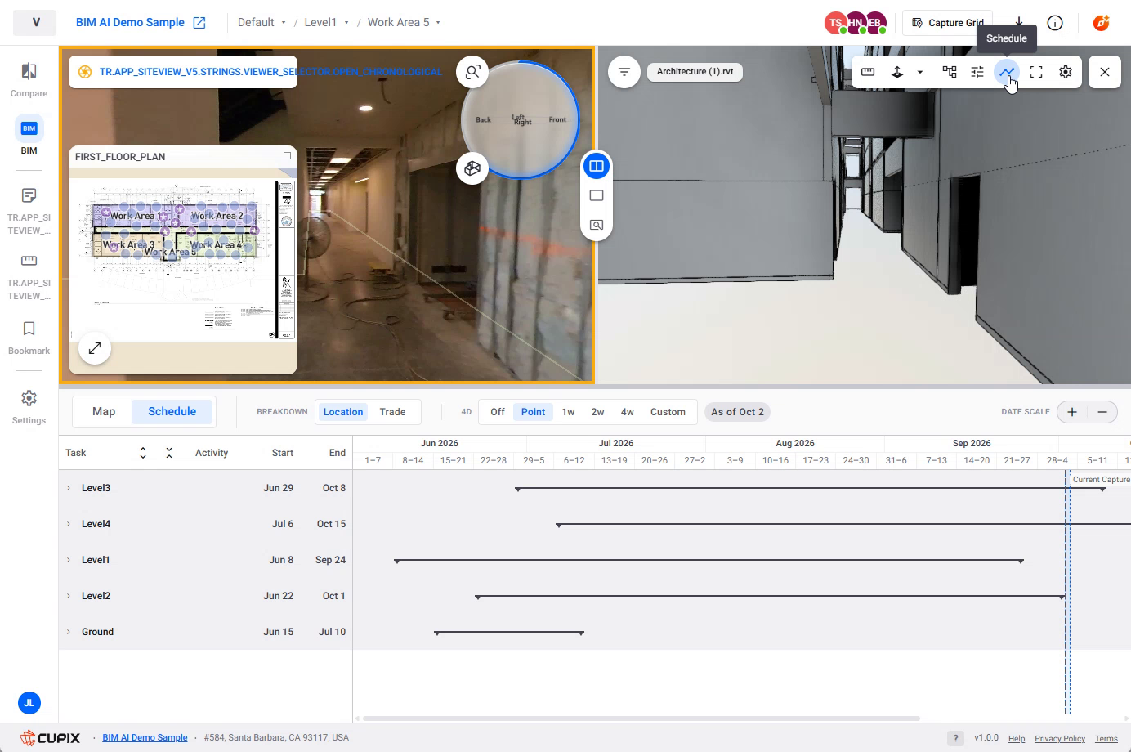Open the BIM AI Demo Sample footer link
This screenshot has height=752, width=1131.
click(145, 737)
